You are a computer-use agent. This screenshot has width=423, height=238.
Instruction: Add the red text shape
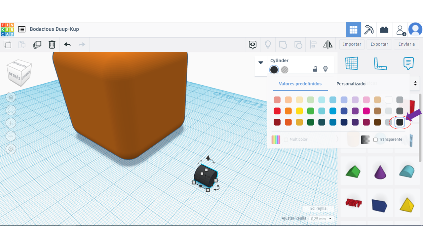tap(353, 203)
